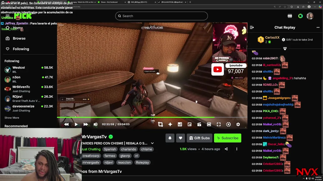Click the rewind button in the video player

(x=66, y=124)
